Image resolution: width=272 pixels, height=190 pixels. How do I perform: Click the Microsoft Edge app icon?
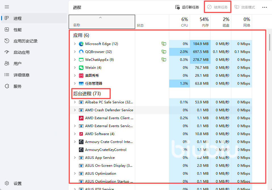pos(81,44)
